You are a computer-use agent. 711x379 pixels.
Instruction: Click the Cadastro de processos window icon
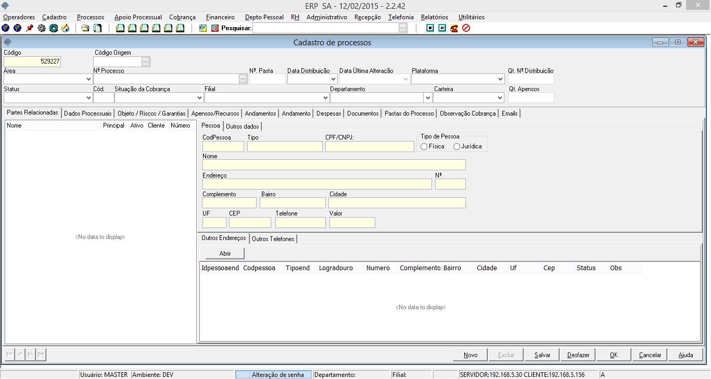(8, 42)
